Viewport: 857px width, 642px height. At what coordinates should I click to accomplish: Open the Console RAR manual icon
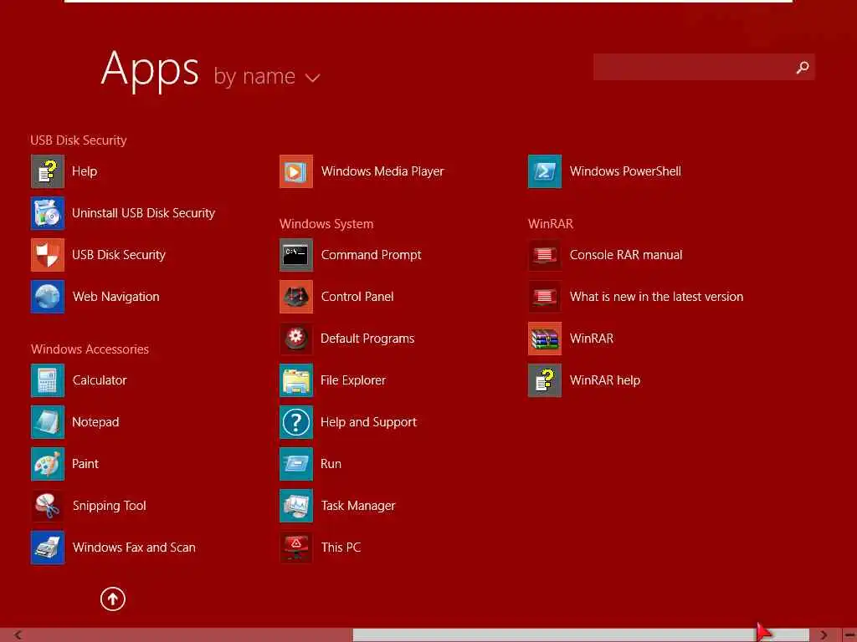click(x=545, y=255)
